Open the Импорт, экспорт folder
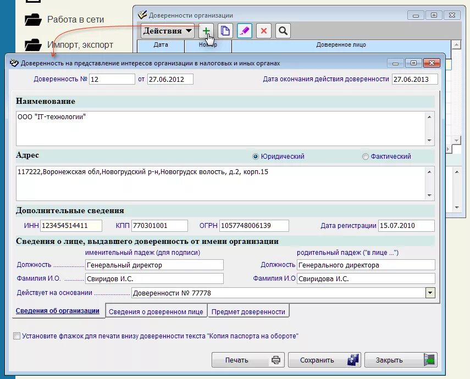470x379 pixels. [69, 44]
